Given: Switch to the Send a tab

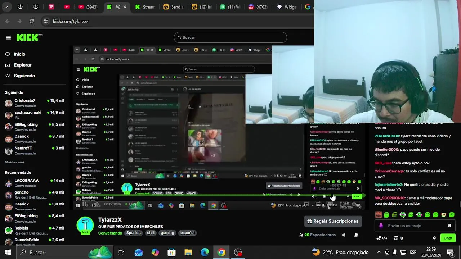Looking at the screenshot, I should tap(174, 7).
